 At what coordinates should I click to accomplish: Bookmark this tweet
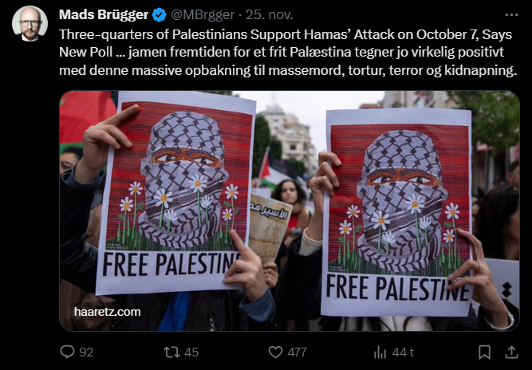point(484,352)
